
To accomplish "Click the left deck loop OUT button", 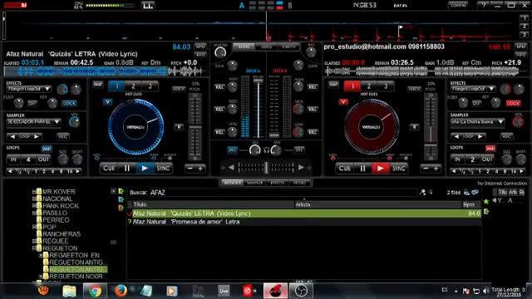I will 43,159.
